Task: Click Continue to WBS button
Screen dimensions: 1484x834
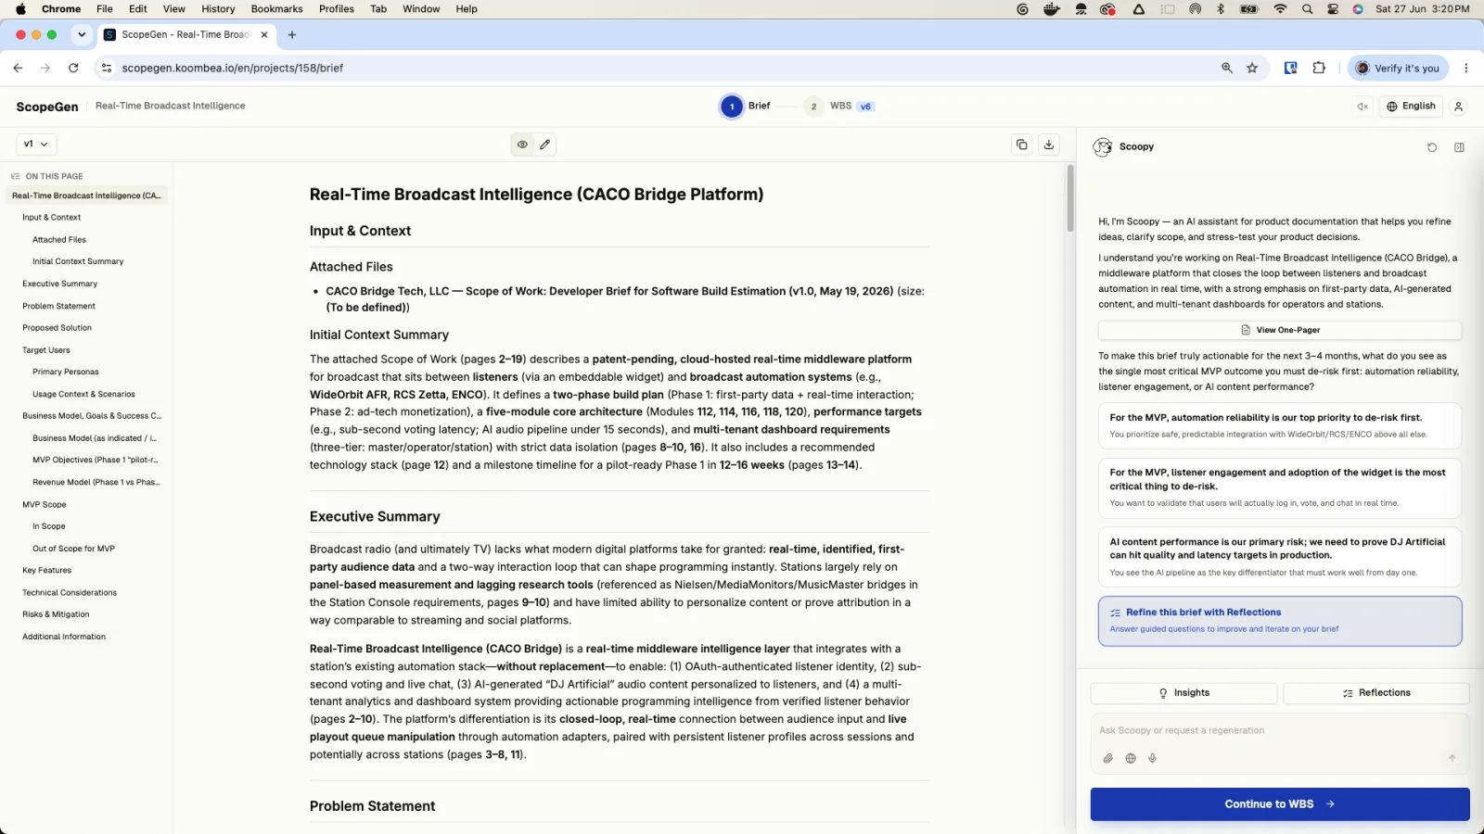Action: pyautogui.click(x=1280, y=804)
